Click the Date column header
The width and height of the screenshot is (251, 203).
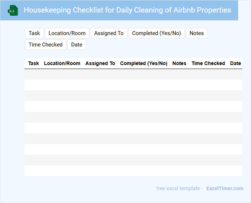coord(235,63)
